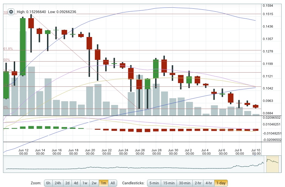Click the 0.02096502 MACD axis label
This screenshot has width=285, height=187.
pyautogui.click(x=272, y=118)
